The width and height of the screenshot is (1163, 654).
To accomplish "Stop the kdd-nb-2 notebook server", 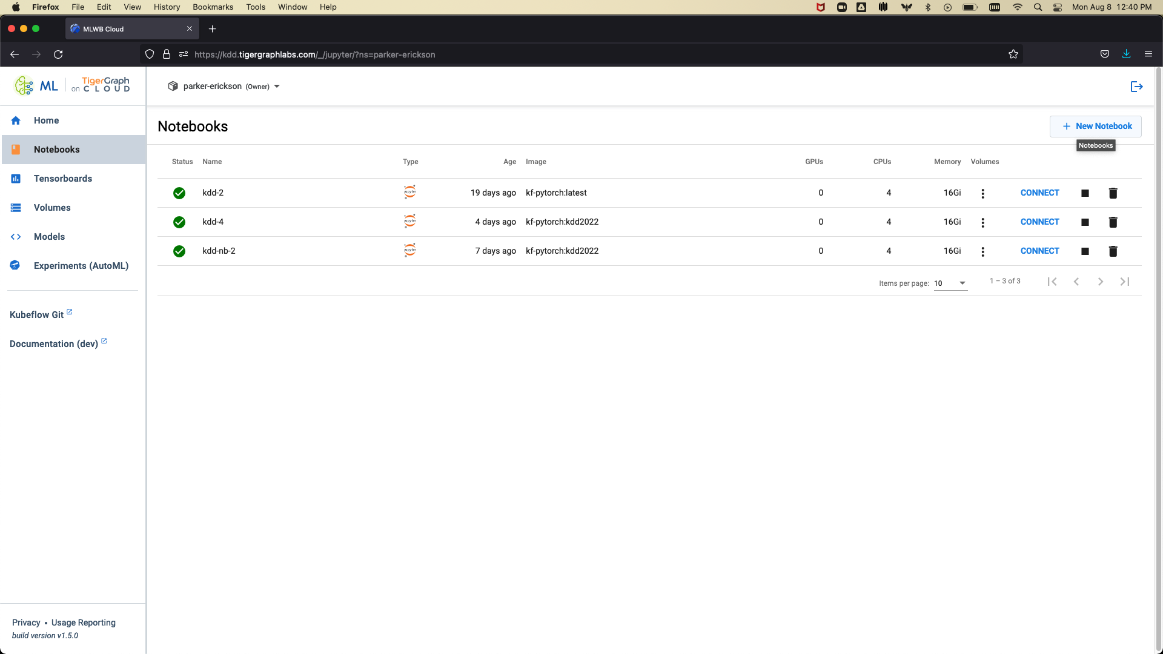I will (x=1085, y=251).
